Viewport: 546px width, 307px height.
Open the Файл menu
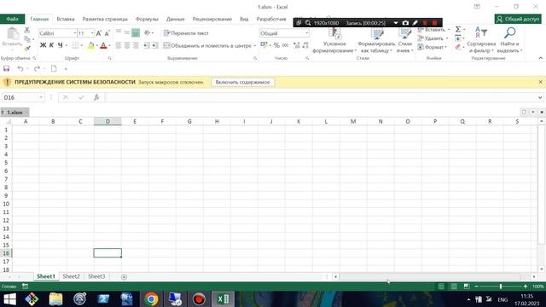click(12, 19)
